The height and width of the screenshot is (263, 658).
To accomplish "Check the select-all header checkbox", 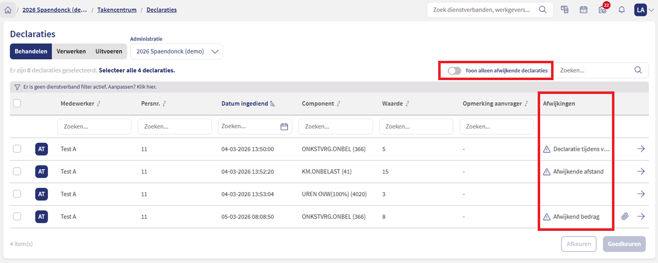I will 17,103.
